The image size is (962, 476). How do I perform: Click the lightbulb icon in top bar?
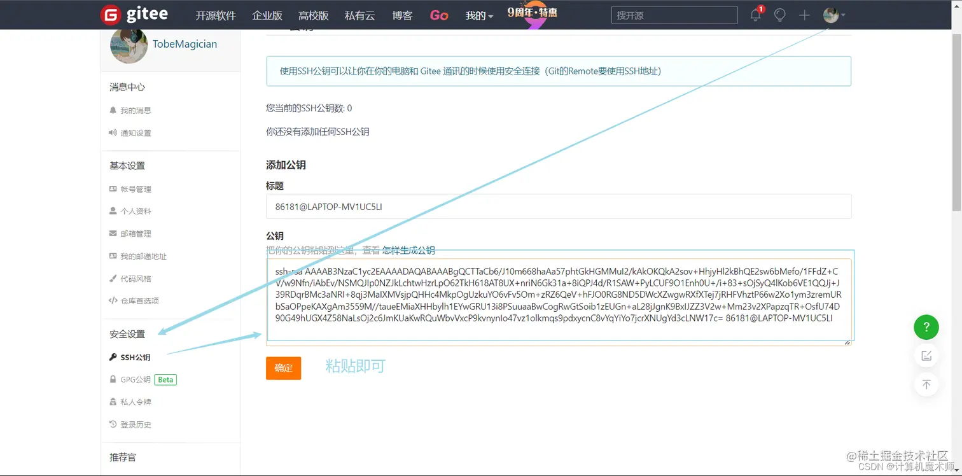[x=779, y=15]
